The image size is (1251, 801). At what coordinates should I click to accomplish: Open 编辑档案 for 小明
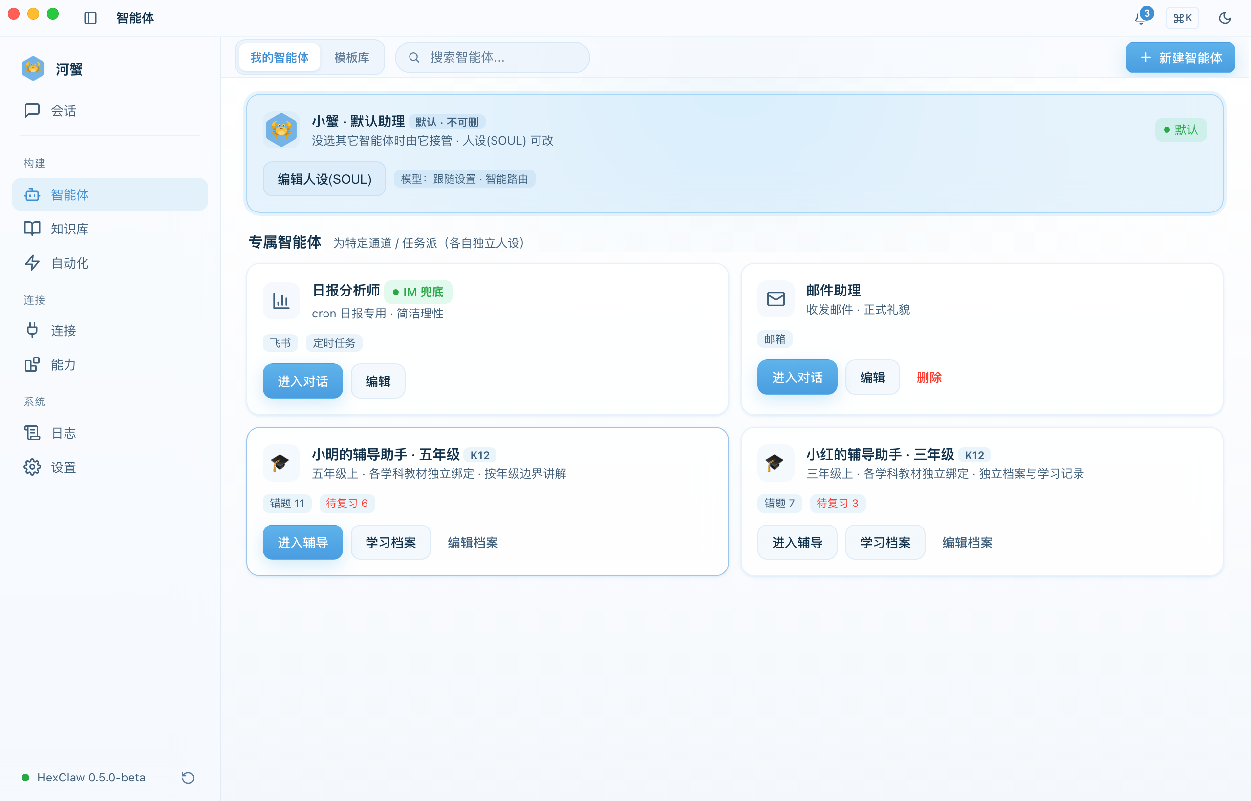(473, 543)
